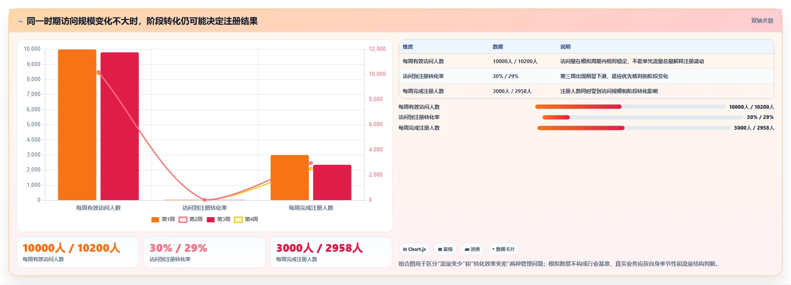791x285 pixels.
Task: Click the progress value 30% / 29%
Action: coord(760,117)
